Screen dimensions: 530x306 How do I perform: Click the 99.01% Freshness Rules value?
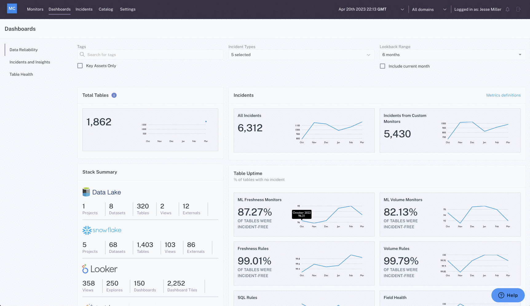255,261
